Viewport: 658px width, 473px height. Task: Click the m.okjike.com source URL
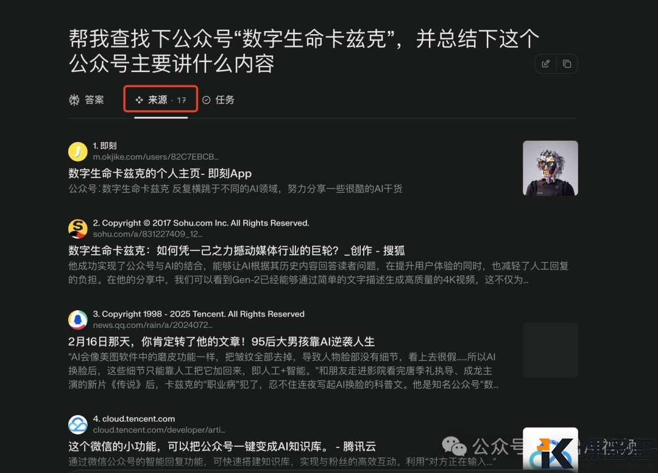pos(156,157)
